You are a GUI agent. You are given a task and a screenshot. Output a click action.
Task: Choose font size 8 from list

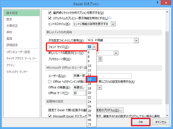[x=92, y=57]
